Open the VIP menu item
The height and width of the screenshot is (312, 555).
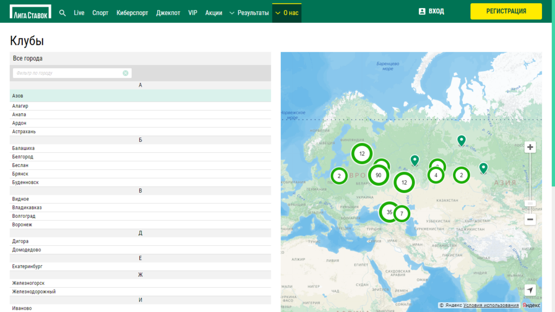(x=192, y=13)
